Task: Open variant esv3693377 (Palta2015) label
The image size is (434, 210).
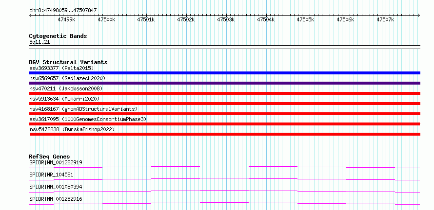Action: click(x=61, y=68)
